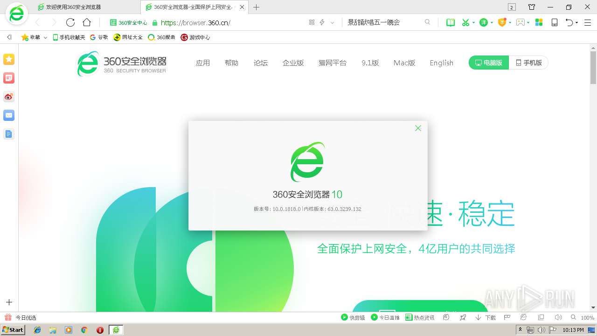Close the 360安全浏览器 active tab

click(x=242, y=7)
